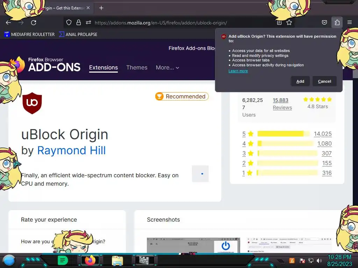Click the 4.8 Stars rating text
358x268 pixels.
point(317,106)
